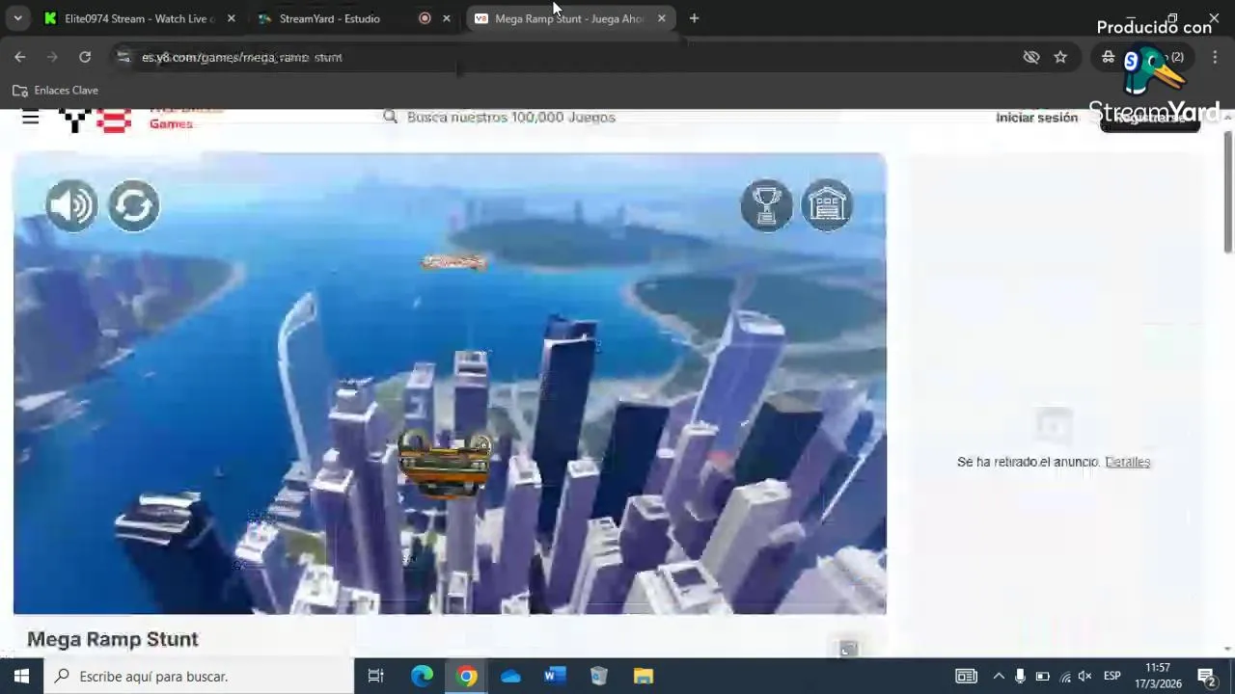This screenshot has height=694, width=1235.
Task: Go back in the browser
Action: 20,57
